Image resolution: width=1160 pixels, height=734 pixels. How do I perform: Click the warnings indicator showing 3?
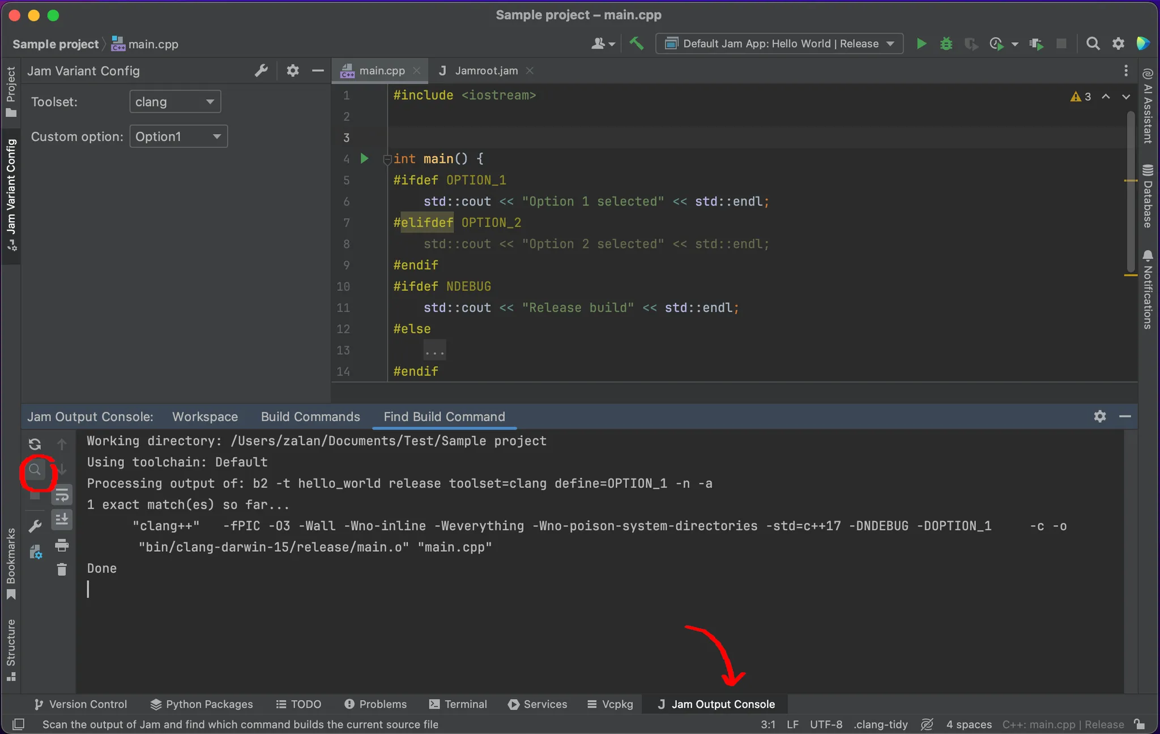click(x=1081, y=97)
